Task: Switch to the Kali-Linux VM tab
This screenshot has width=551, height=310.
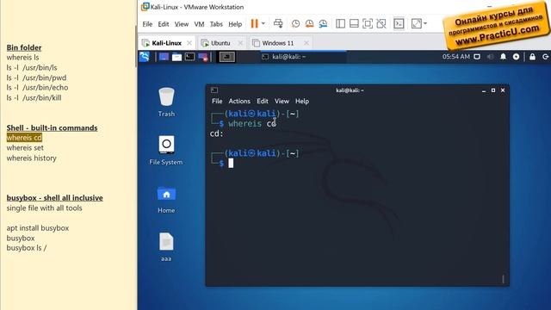Action: click(x=166, y=43)
